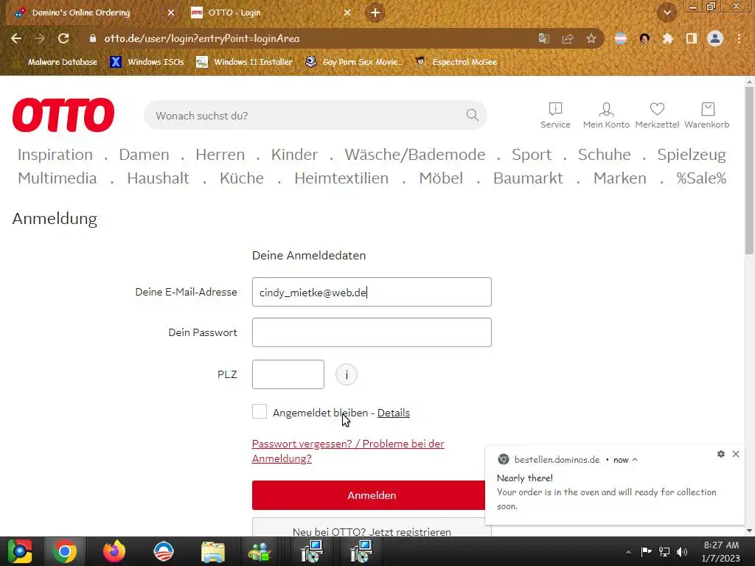Viewport: 755px width, 566px height.
Task: Open the Windows ISOs bookmark
Action: (147, 62)
